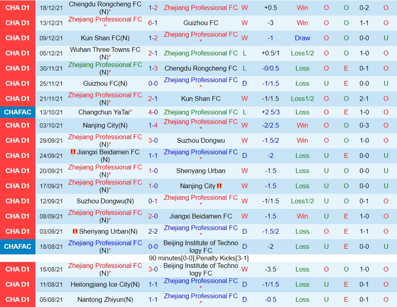
Task: Click the date 11/08/21
Action: pyautogui.click(x=51, y=284)
